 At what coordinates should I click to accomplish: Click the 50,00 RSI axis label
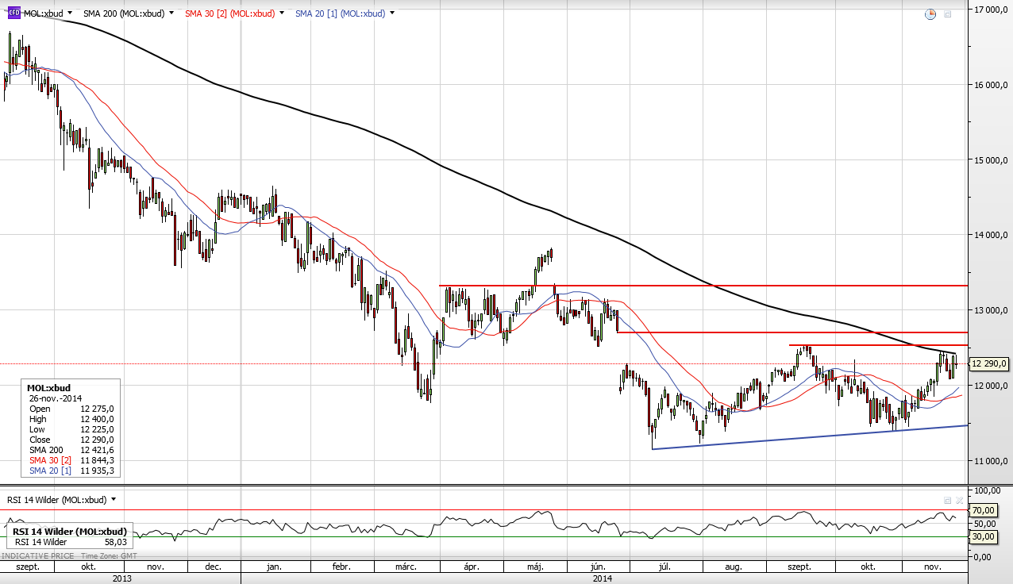coord(985,524)
